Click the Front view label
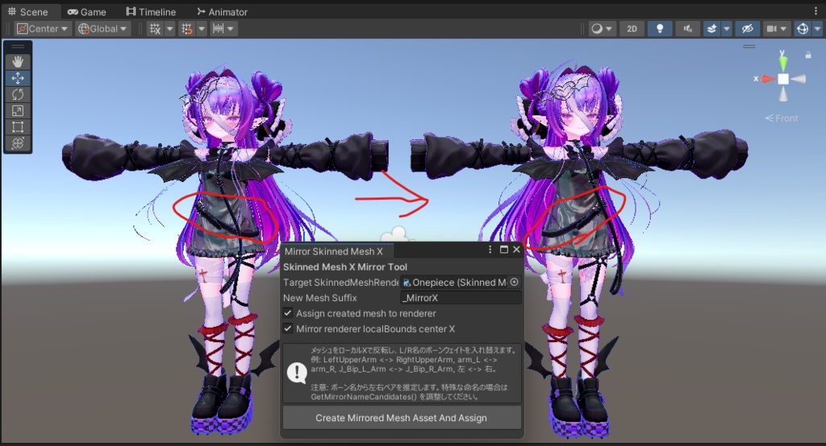 click(x=782, y=118)
